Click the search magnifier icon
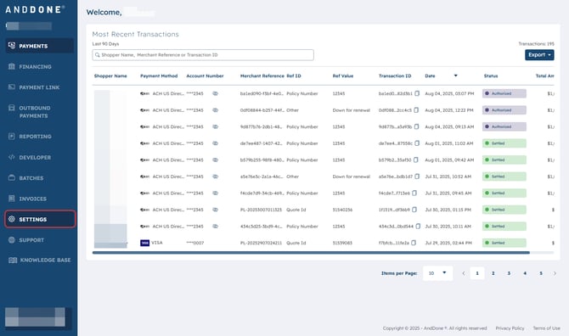Screen dimensions: 569x336 click(x=98, y=55)
